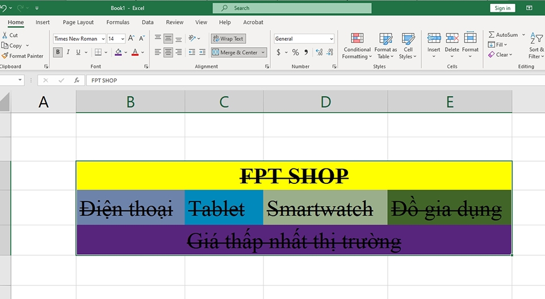The height and width of the screenshot is (299, 545).
Task: Open the Font dialog launcher
Action: [x=146, y=66]
